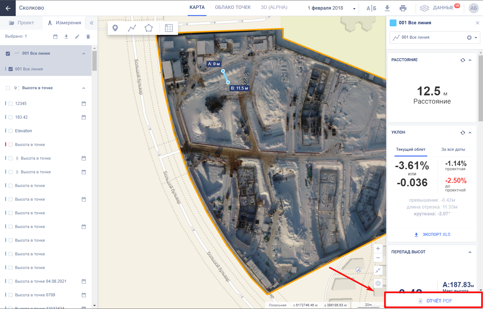Click the ЭКСПОРТ XLS link

tap(432, 234)
